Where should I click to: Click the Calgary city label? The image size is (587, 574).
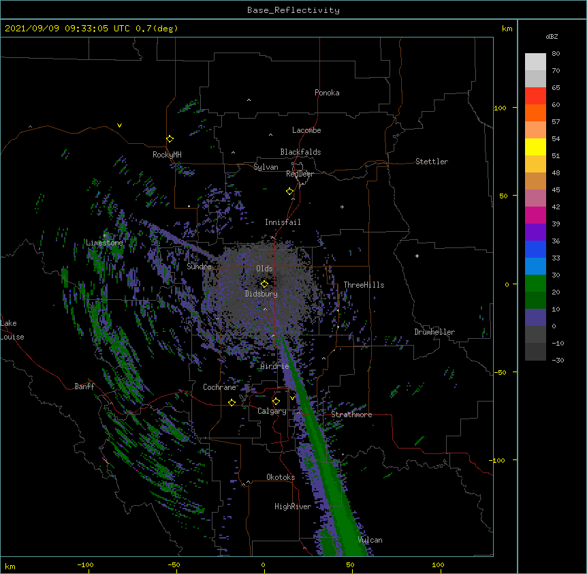coord(272,411)
